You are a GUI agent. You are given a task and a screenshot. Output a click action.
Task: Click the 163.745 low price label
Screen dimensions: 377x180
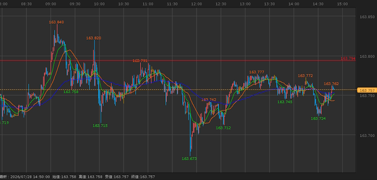(285, 102)
